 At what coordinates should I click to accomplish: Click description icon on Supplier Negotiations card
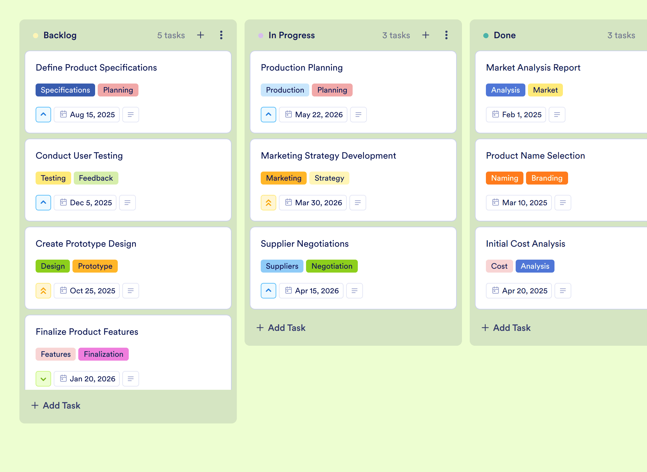point(355,291)
